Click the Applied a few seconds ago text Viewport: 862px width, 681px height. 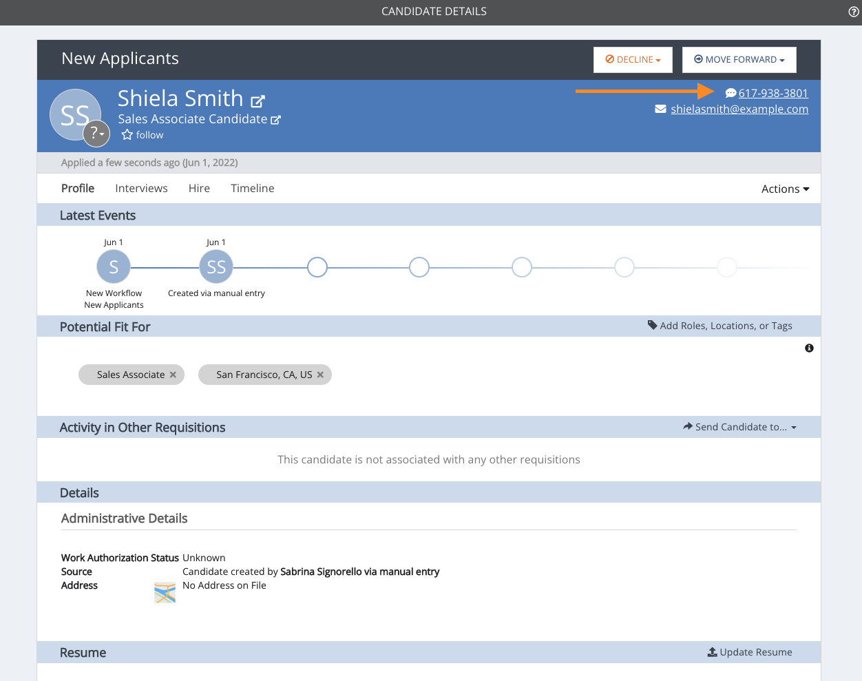[149, 163]
